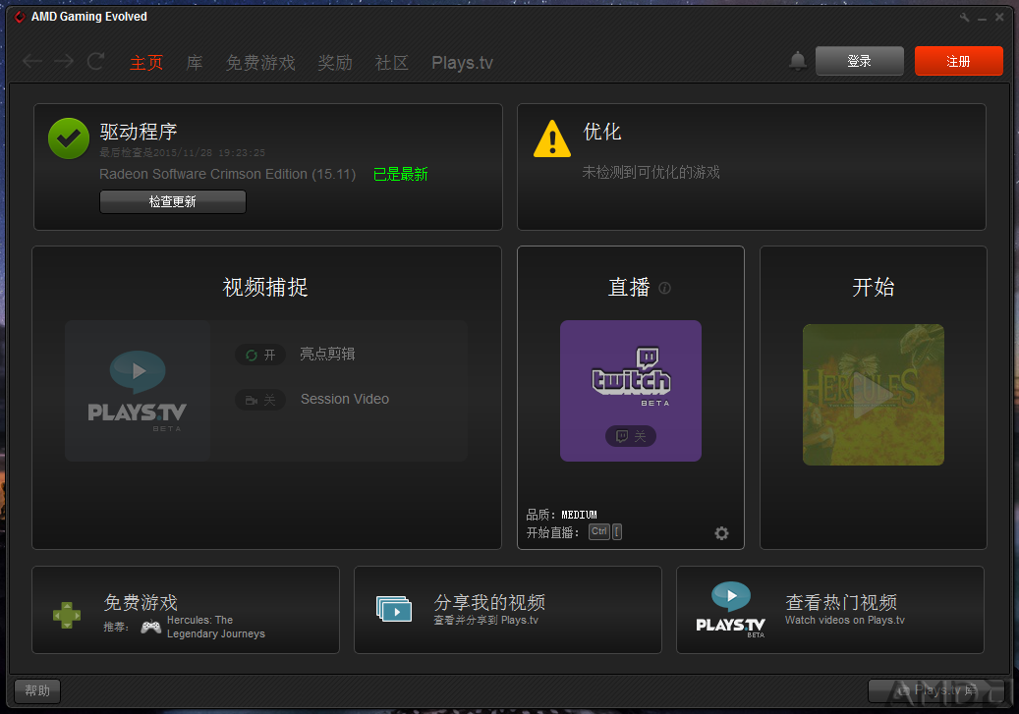Switch to the 免费游戏 tab
Screen dimensions: 1019x714
(260, 63)
